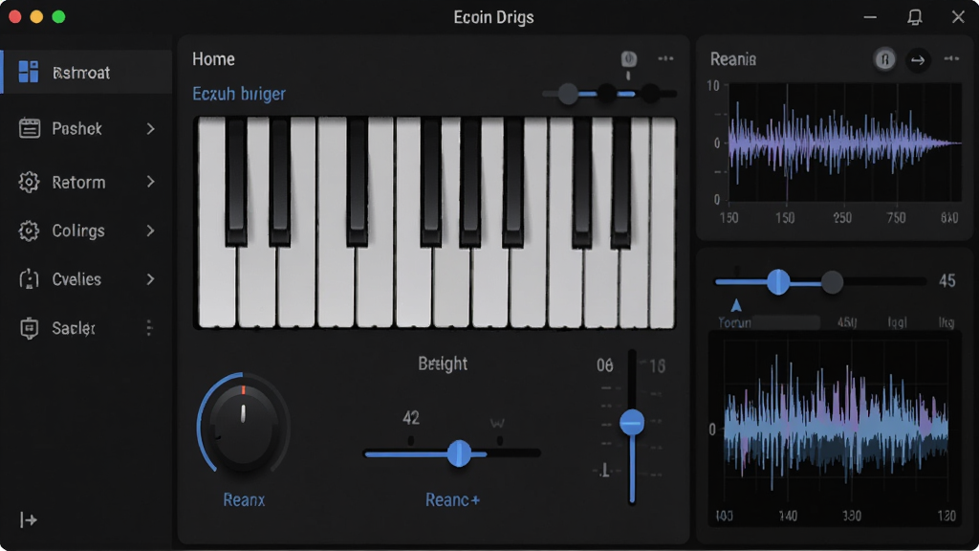Viewport: 979px width, 551px height.
Task: Expand the Retorm sidebar section
Action: coord(150,182)
